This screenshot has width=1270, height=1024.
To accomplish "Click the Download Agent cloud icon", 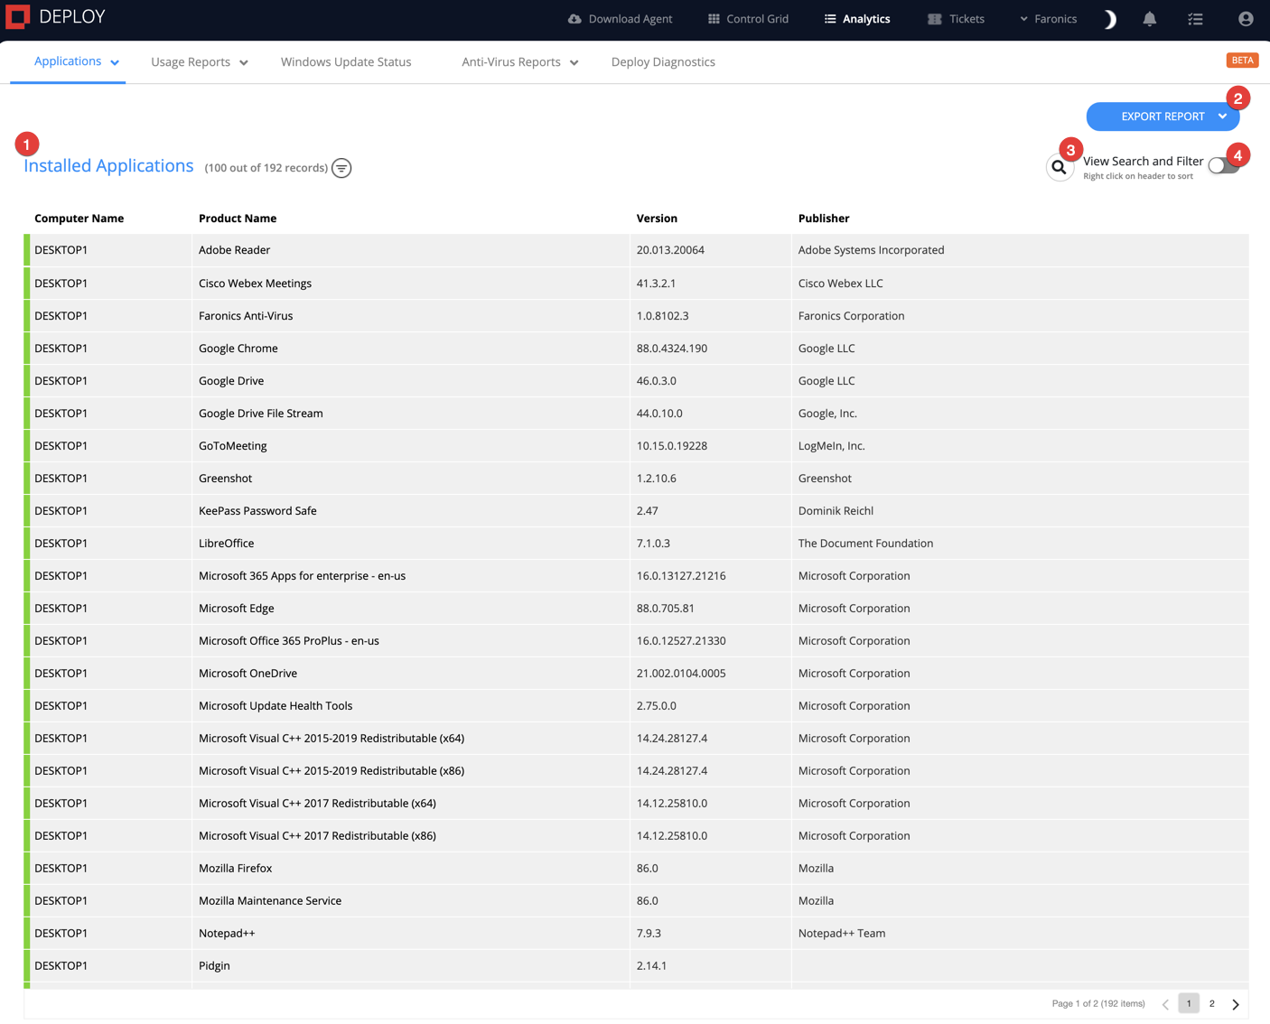I will 574,19.
